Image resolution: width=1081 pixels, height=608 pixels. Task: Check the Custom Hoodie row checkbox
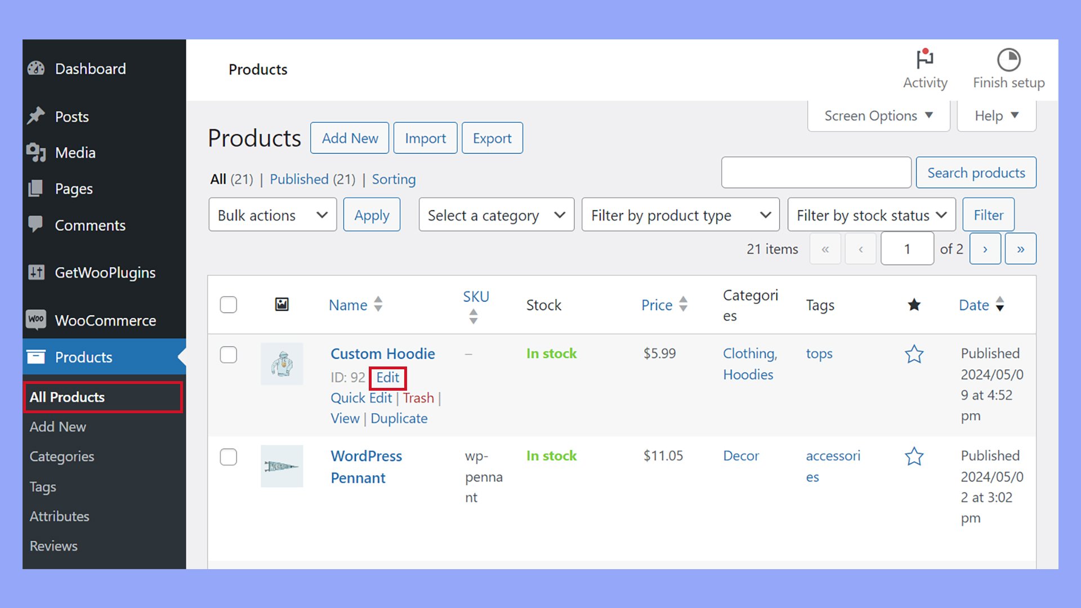(x=228, y=355)
